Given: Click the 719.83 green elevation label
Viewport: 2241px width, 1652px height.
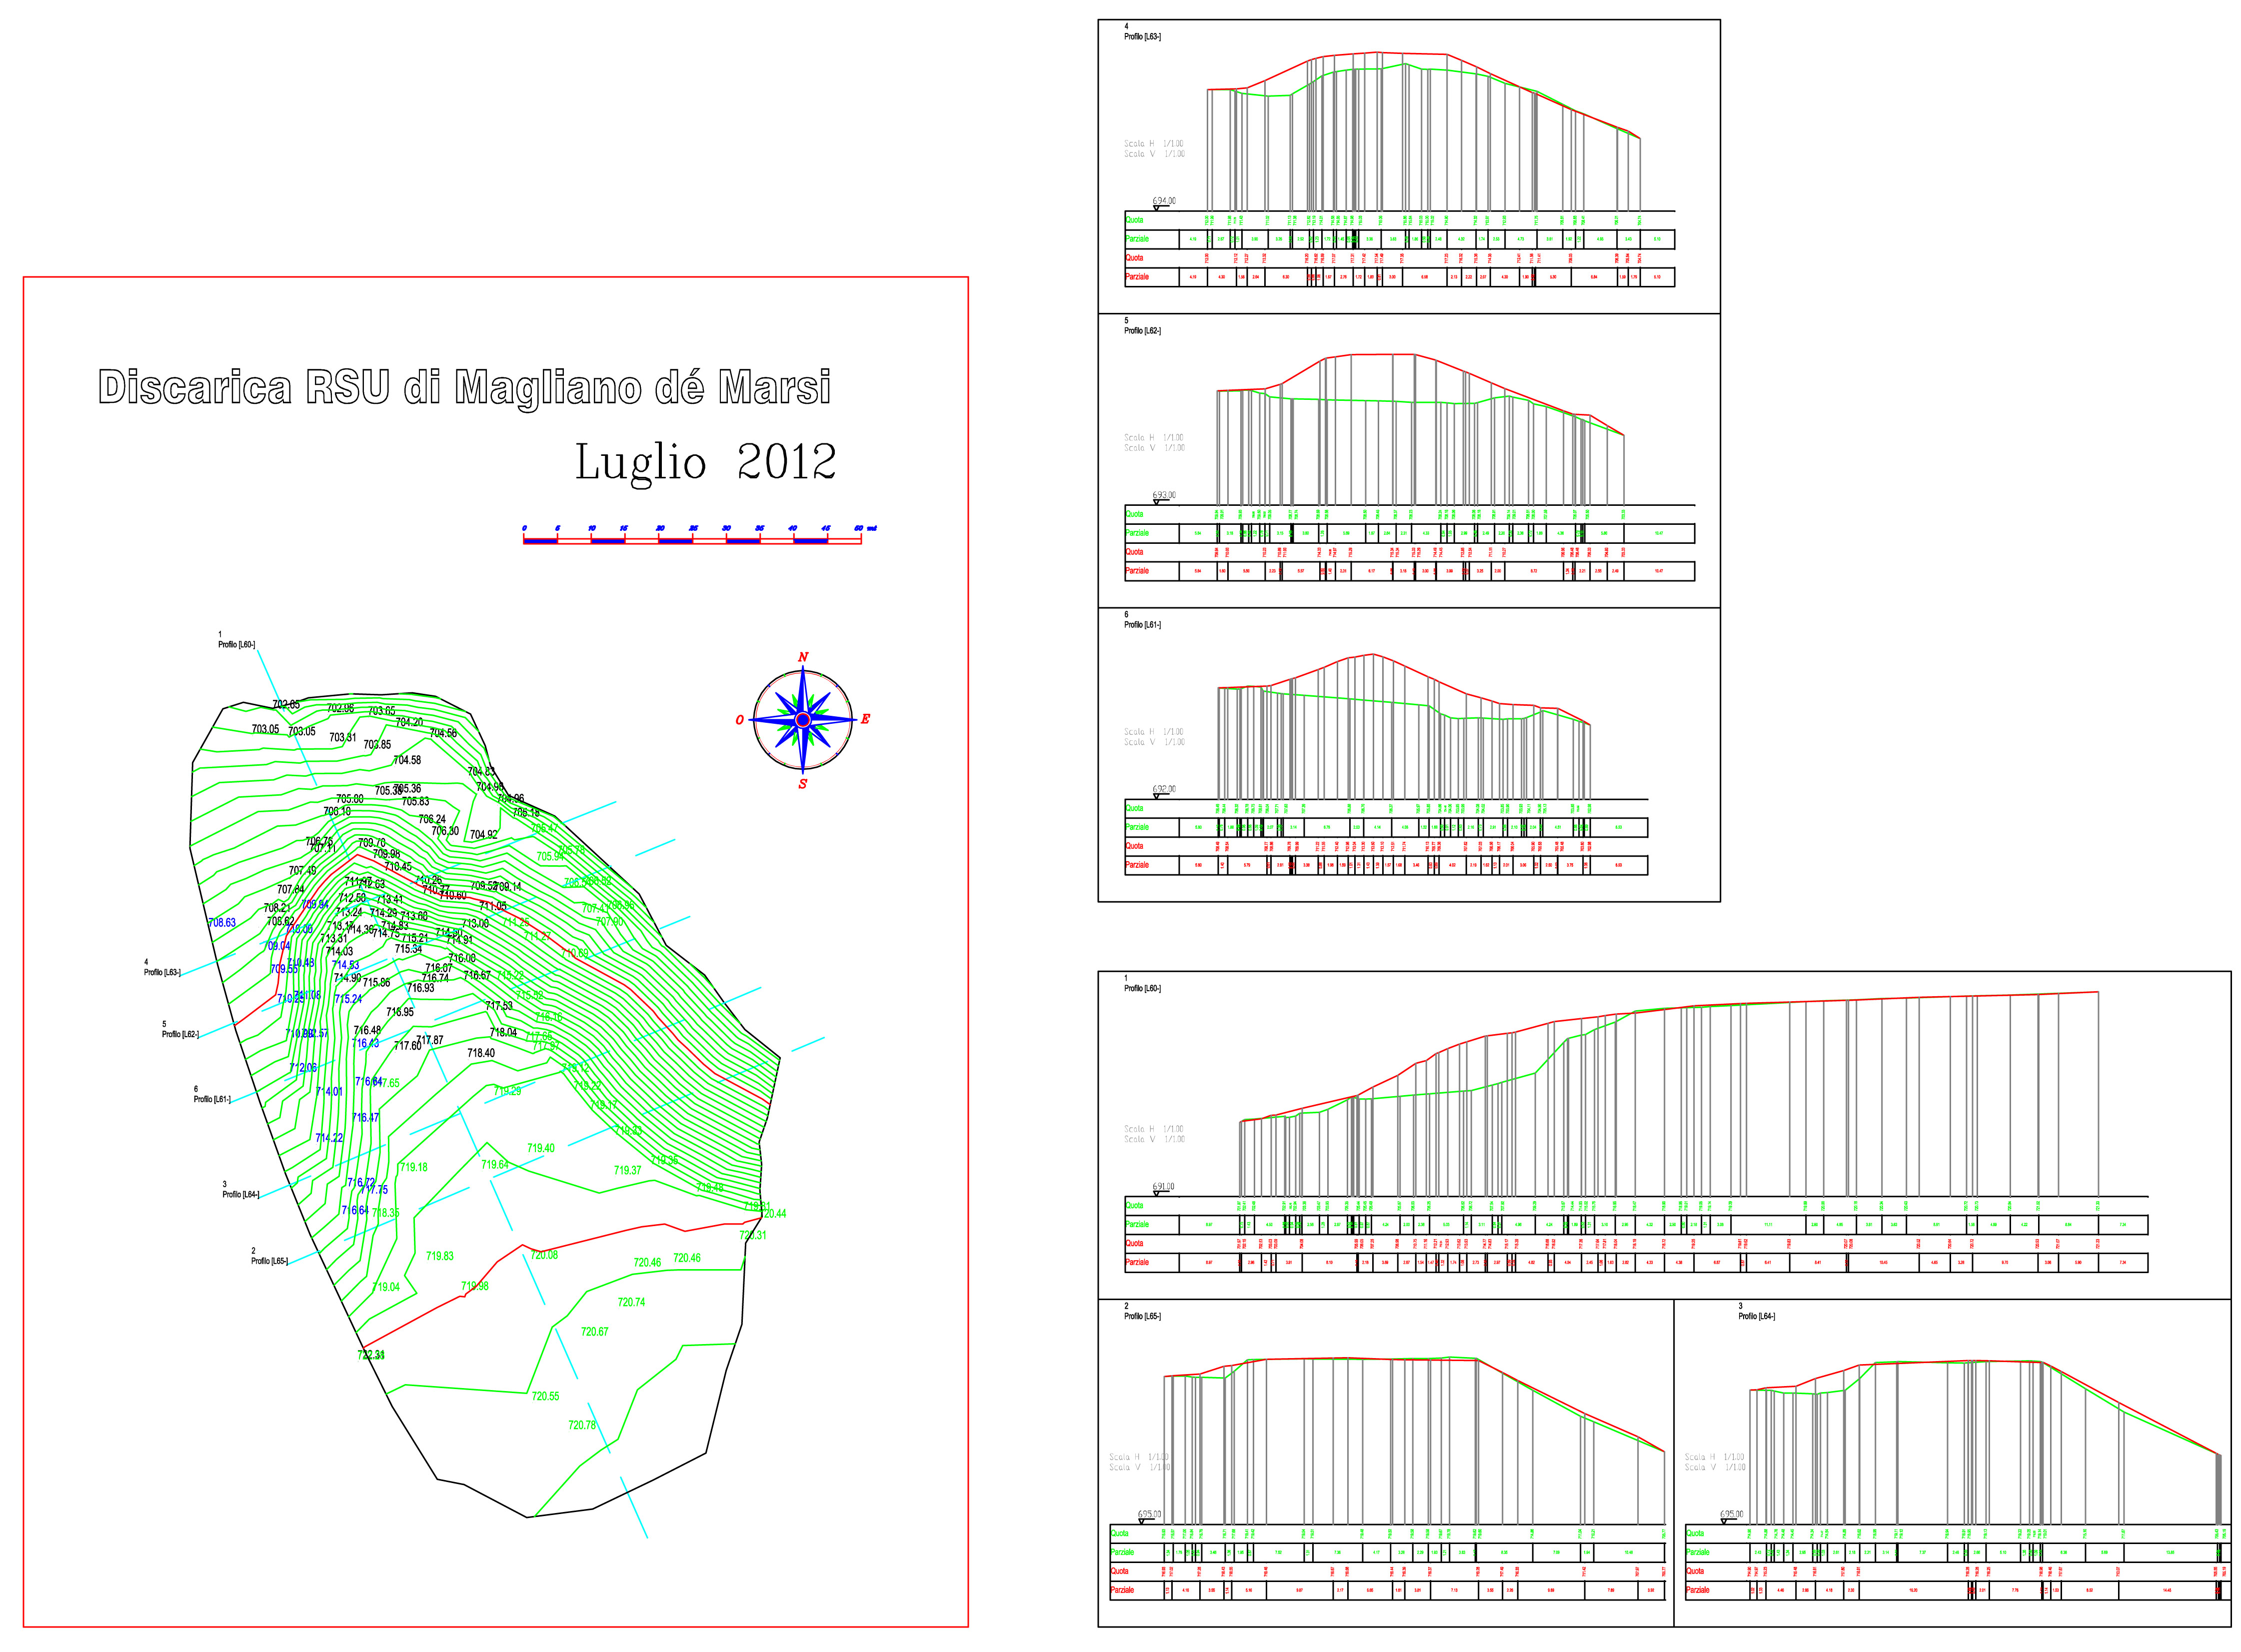Looking at the screenshot, I should pos(440,1256).
